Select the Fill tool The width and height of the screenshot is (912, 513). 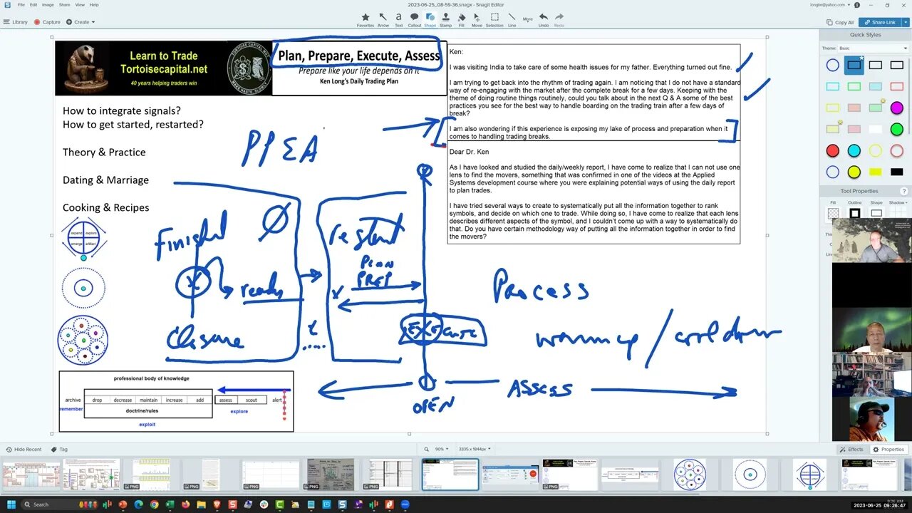coord(462,19)
